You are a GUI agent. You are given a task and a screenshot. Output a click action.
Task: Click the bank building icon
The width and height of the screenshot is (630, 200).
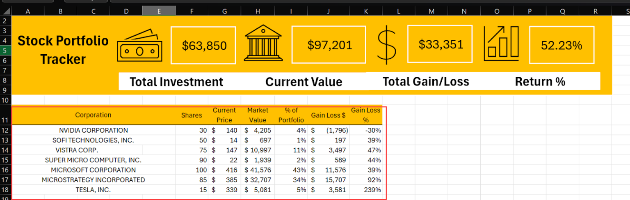264,44
